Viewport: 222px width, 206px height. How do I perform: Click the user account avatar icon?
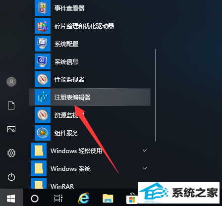point(11,82)
